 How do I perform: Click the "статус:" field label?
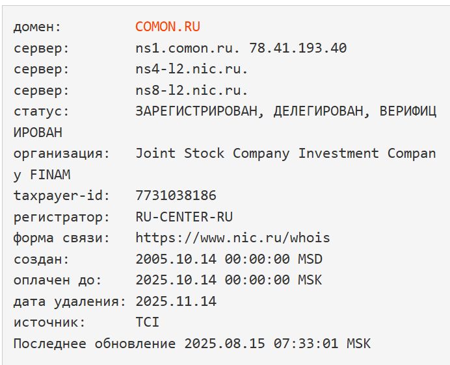41,111
